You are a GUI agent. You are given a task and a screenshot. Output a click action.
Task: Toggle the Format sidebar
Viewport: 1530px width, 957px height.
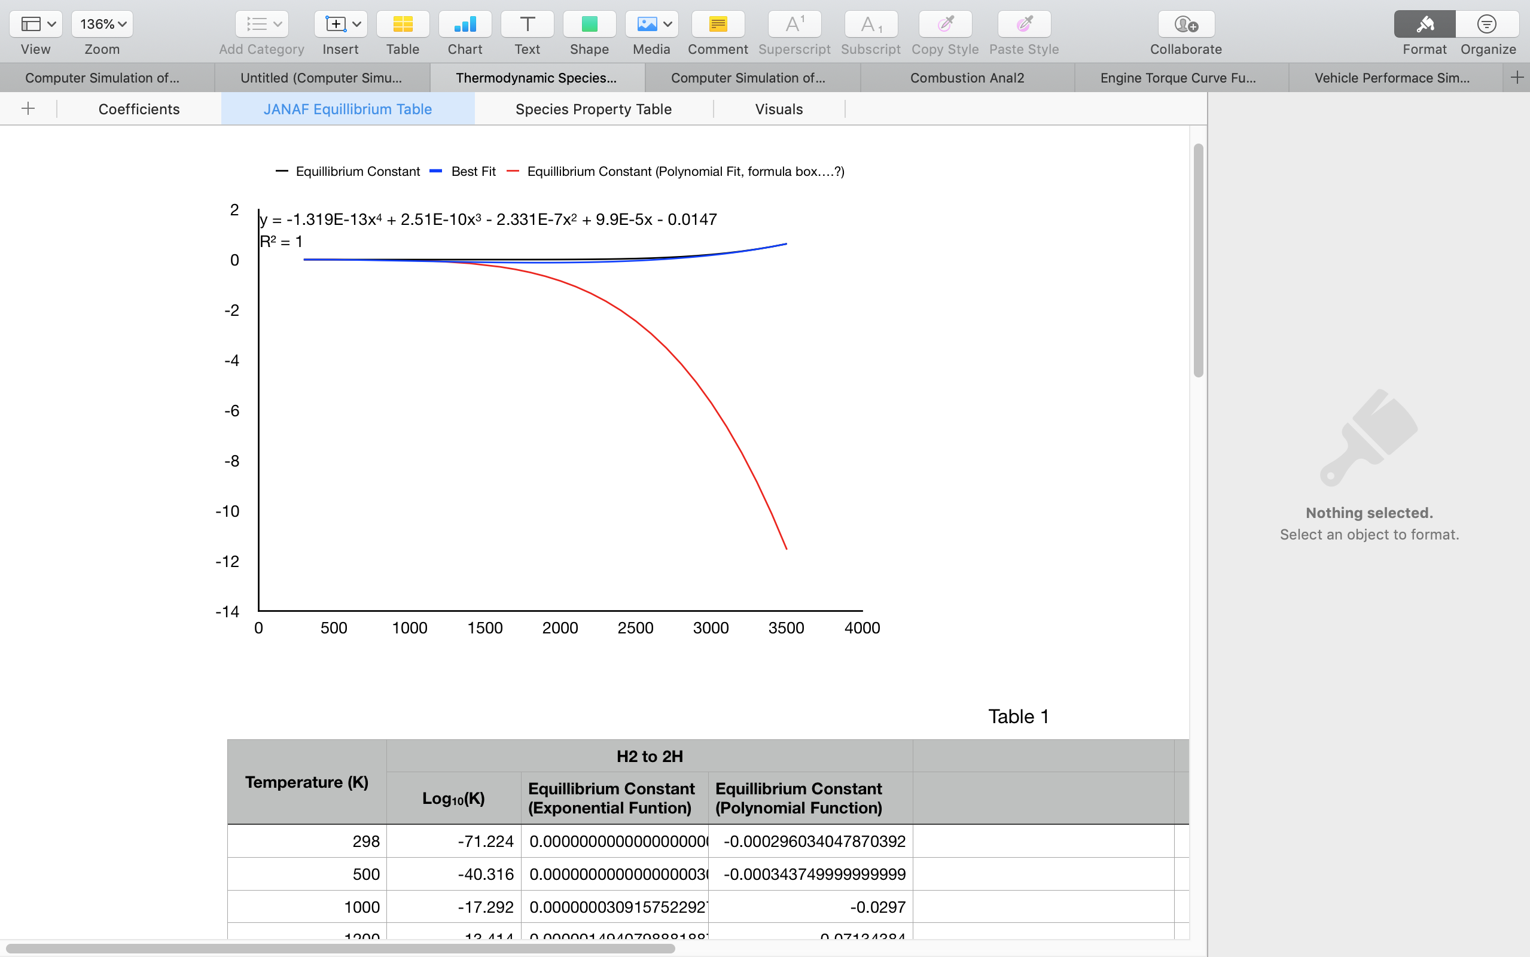pos(1424,24)
